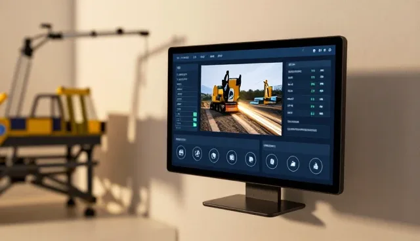Click first circular icon in bottom-left panel
Image resolution: width=420 pixels, height=241 pixels.
coord(181,153)
